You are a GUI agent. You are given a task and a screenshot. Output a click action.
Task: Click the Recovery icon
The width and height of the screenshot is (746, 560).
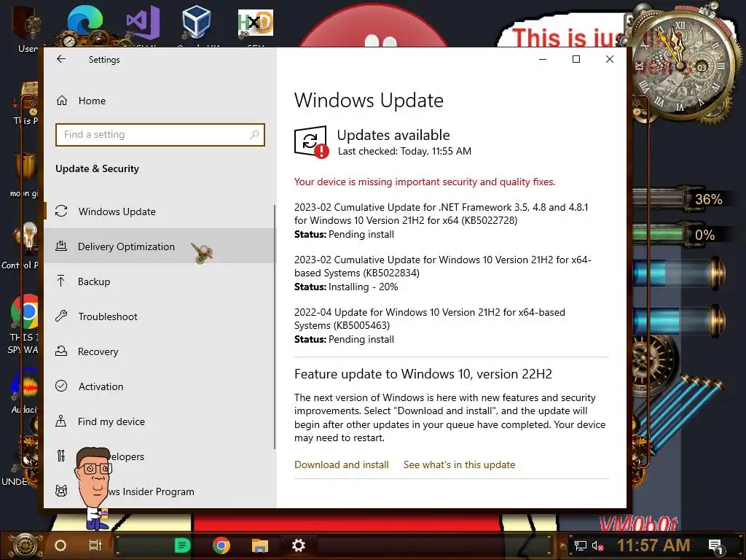coord(61,351)
